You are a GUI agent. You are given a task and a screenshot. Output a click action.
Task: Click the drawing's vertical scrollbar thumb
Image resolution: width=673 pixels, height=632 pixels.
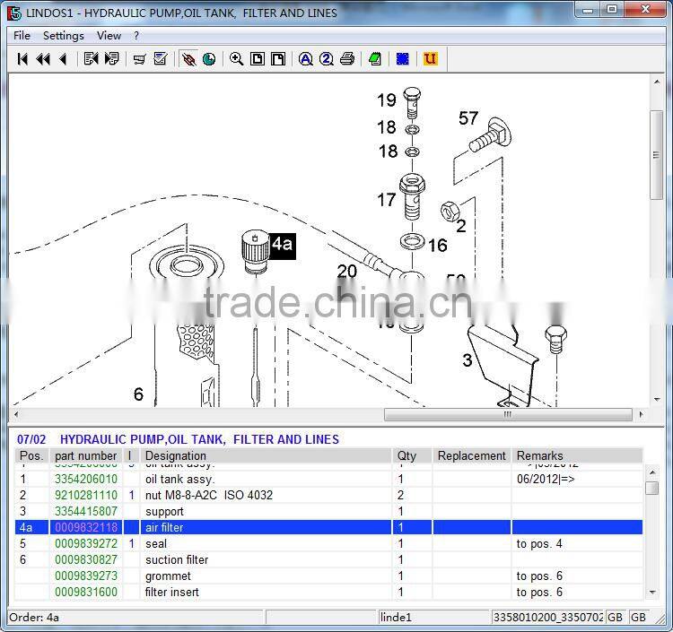(x=657, y=155)
